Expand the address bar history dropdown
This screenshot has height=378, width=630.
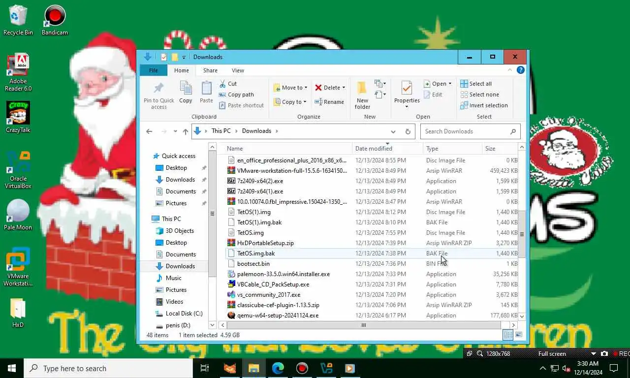[393, 131]
